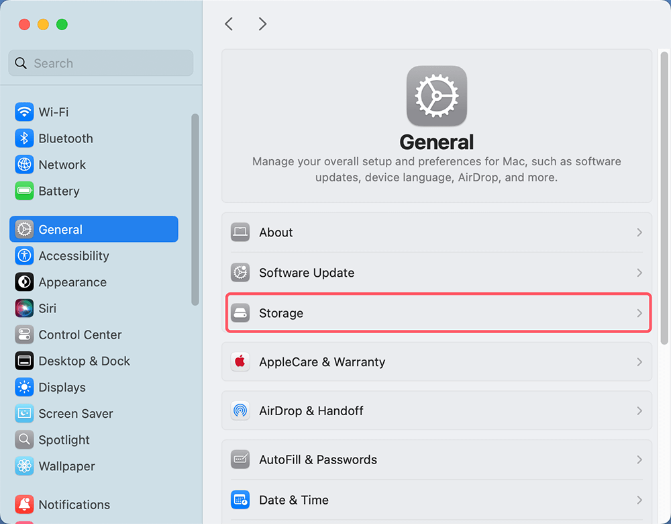This screenshot has width=671, height=524.
Task: Open Displays using its icon
Action: pos(23,387)
